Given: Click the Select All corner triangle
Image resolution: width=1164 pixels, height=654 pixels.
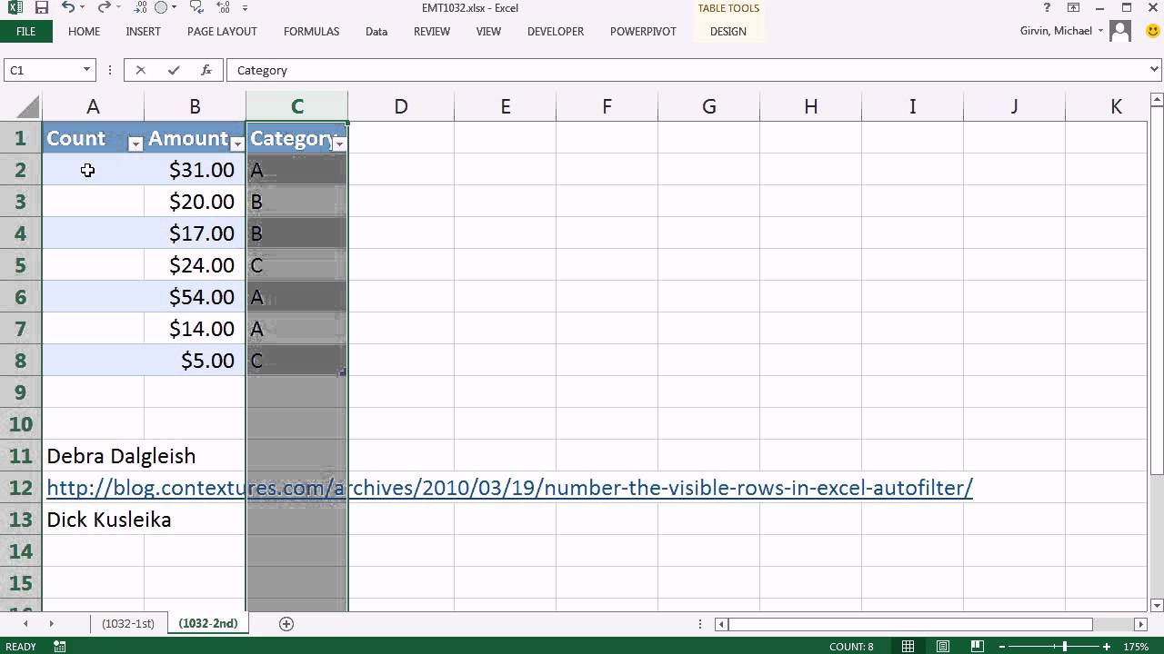Looking at the screenshot, I should click(x=27, y=106).
